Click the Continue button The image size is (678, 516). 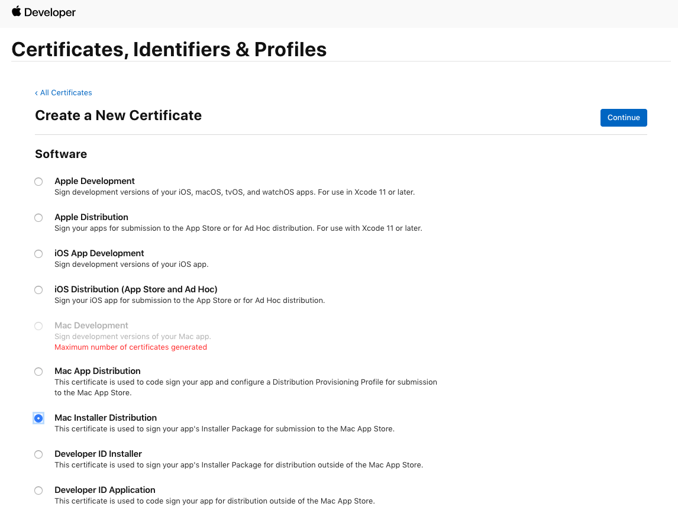click(x=624, y=118)
